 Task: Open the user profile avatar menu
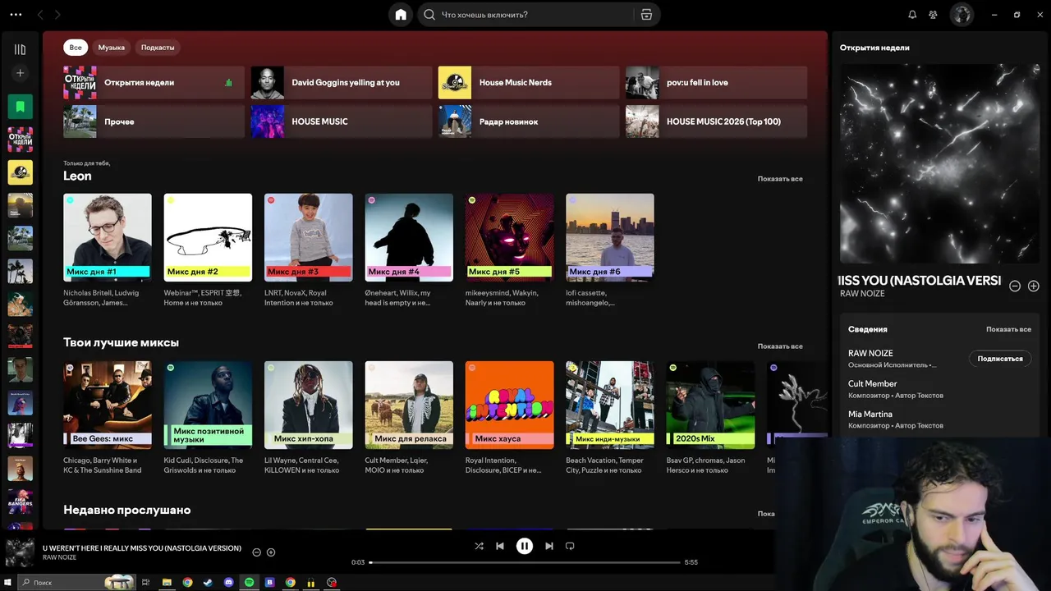(x=962, y=15)
